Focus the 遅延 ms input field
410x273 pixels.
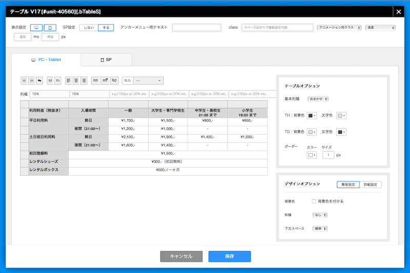click(x=23, y=37)
